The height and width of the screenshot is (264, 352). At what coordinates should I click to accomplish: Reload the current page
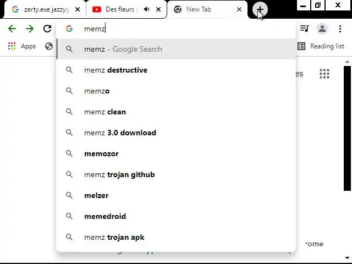[x=47, y=29]
